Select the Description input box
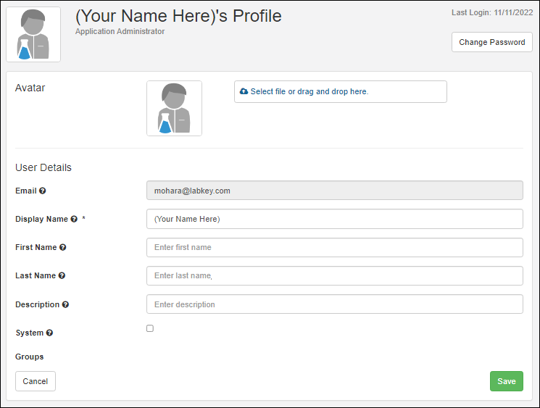This screenshot has width=540, height=408. coord(334,304)
